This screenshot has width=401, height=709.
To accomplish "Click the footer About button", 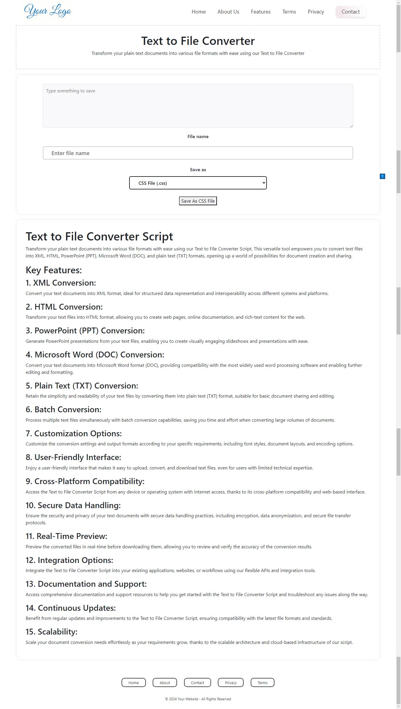I will (x=165, y=683).
